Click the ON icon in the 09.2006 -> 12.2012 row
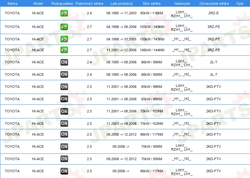Image resolution: width=250 pixels, height=178 pixels. pos(64,159)
